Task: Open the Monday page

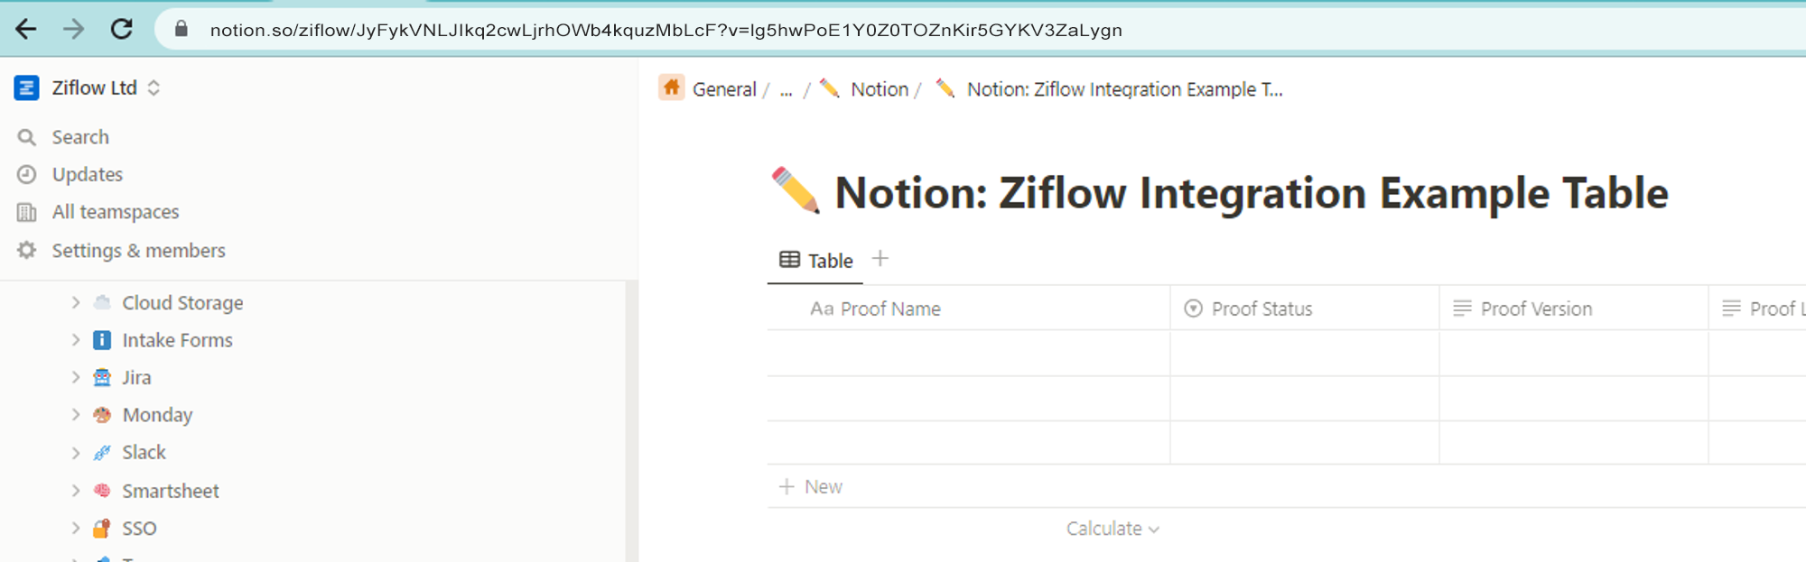Action: (x=157, y=415)
